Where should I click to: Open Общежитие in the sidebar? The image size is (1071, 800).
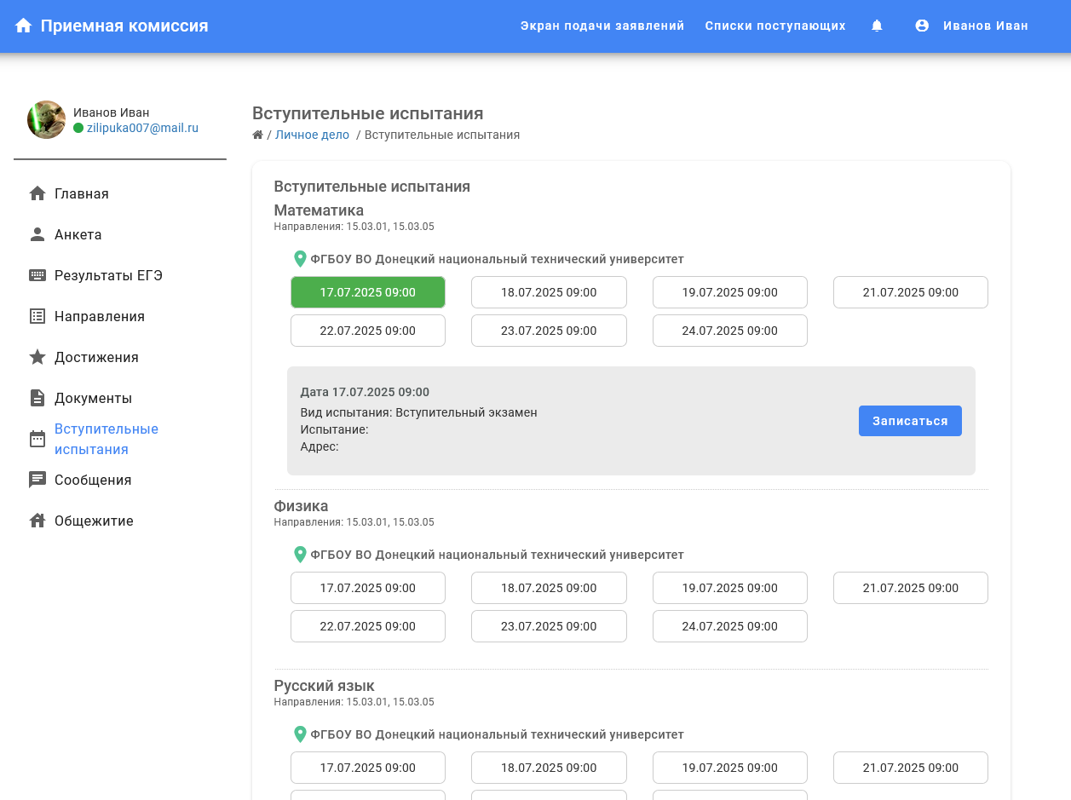coord(94,521)
